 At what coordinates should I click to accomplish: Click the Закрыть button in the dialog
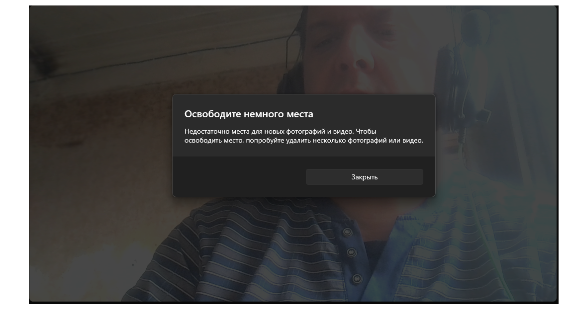364,177
